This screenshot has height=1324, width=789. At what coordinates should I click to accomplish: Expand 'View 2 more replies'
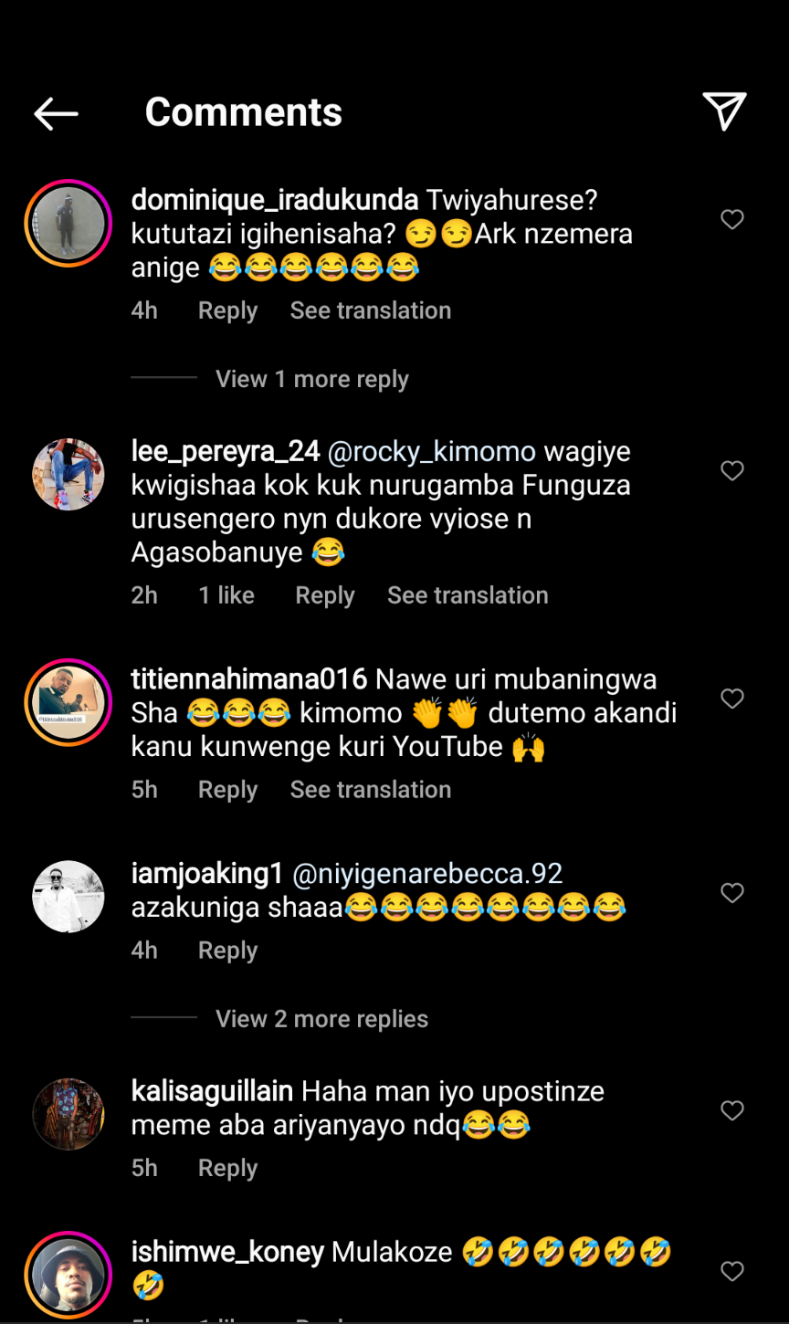click(321, 1019)
